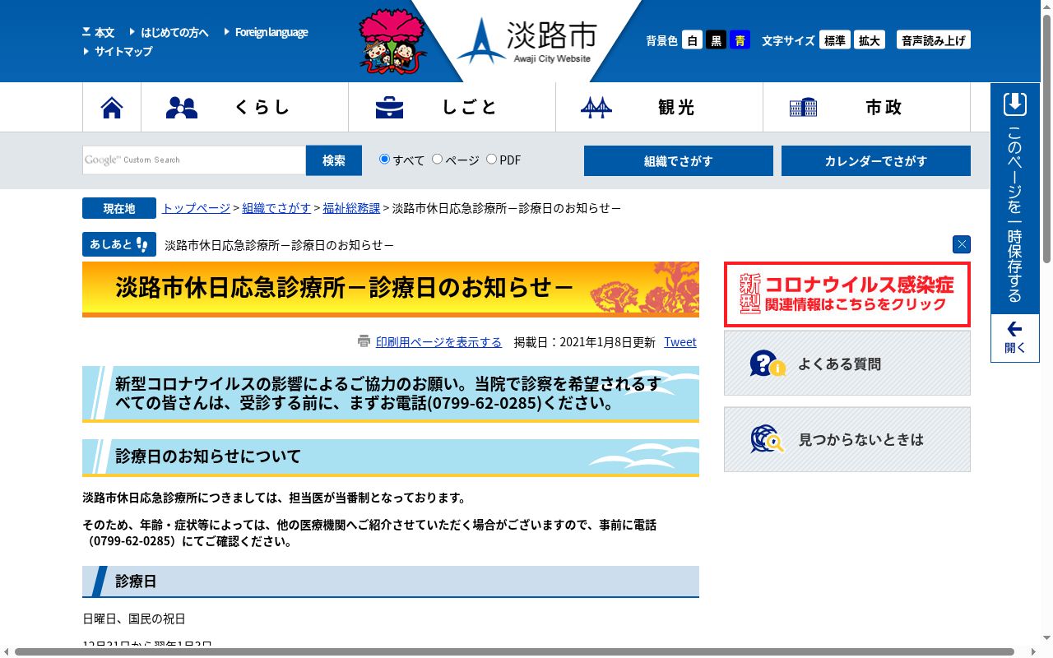This screenshot has width=1053, height=658.
Task: Open the くらし menu text
Action: tap(263, 107)
